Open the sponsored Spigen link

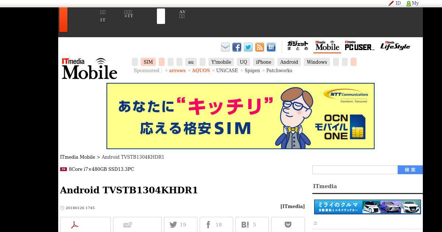(x=252, y=71)
